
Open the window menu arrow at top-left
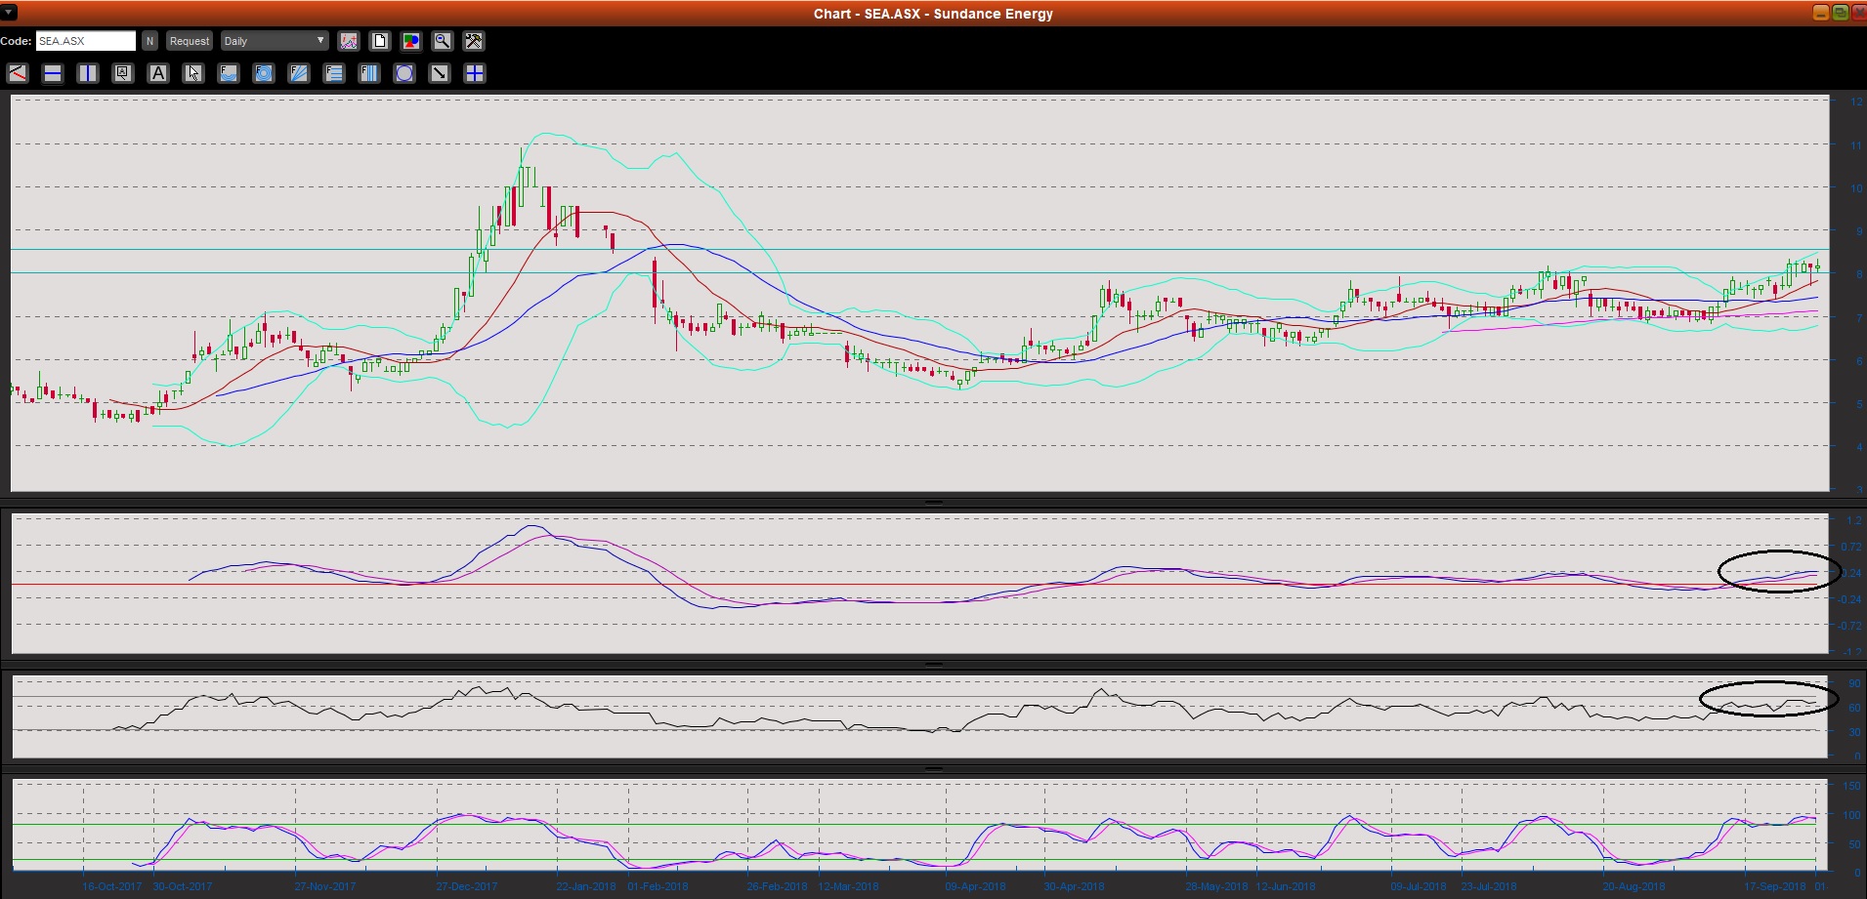point(9,13)
